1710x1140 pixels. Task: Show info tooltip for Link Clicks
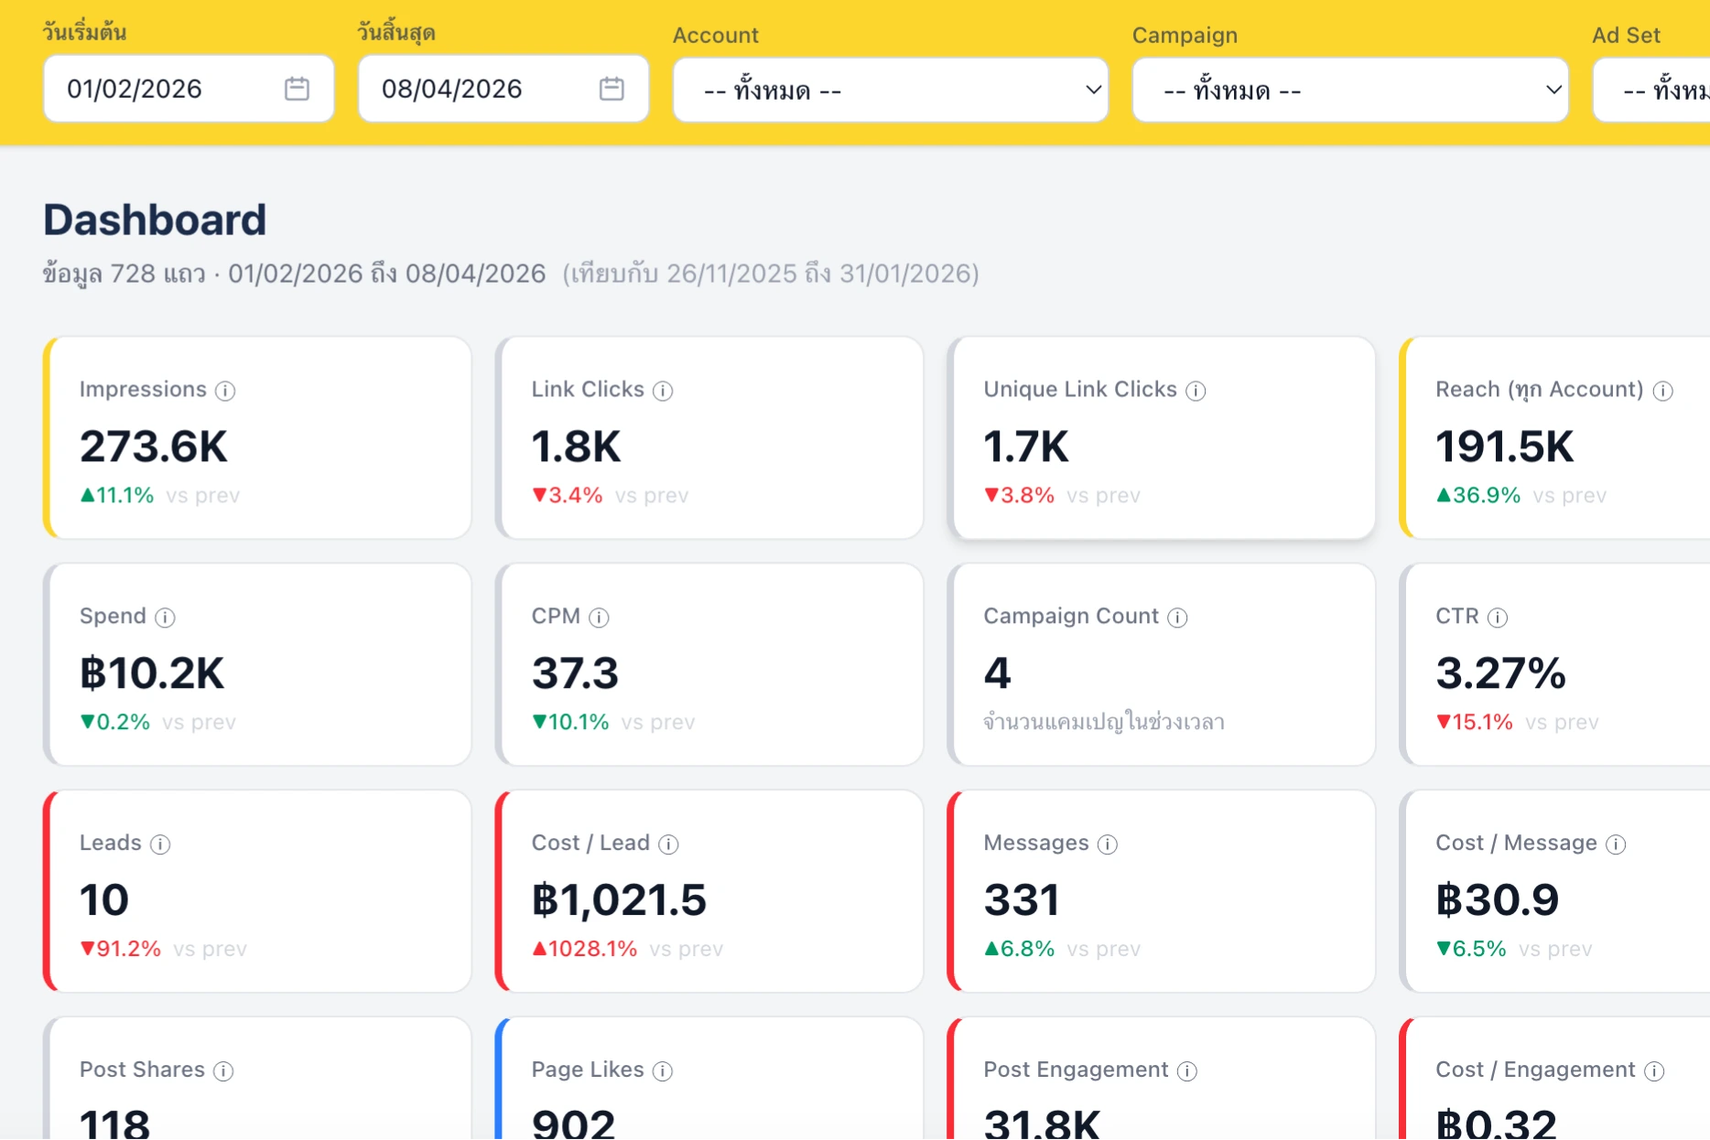[663, 391]
